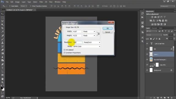
Task: Open the layer Fill dropdown arrow
Action: tap(174, 39)
